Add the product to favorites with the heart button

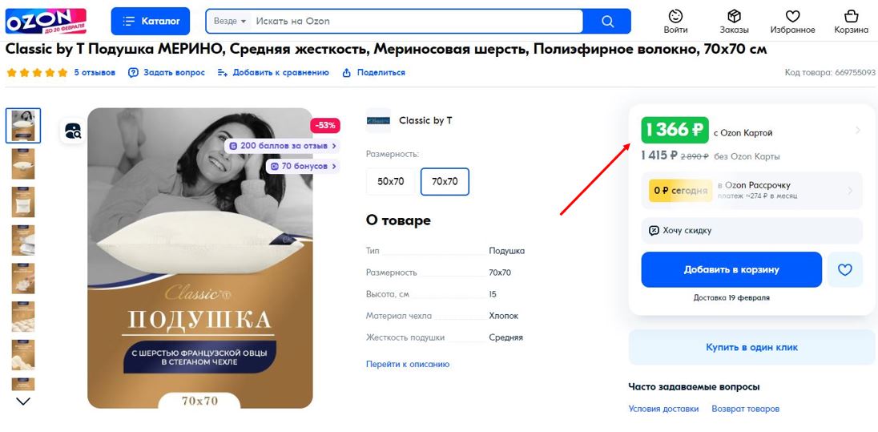pos(844,269)
